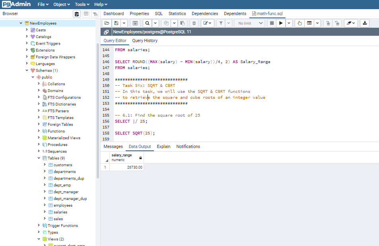Click the database connection status icon

point(106,32)
